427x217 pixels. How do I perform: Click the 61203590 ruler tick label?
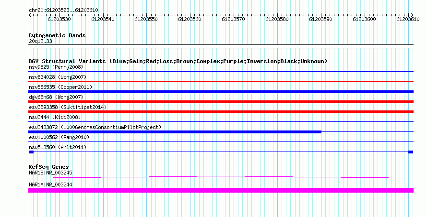click(x=320, y=19)
